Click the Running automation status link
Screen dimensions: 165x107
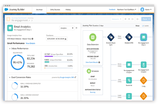(93, 92)
